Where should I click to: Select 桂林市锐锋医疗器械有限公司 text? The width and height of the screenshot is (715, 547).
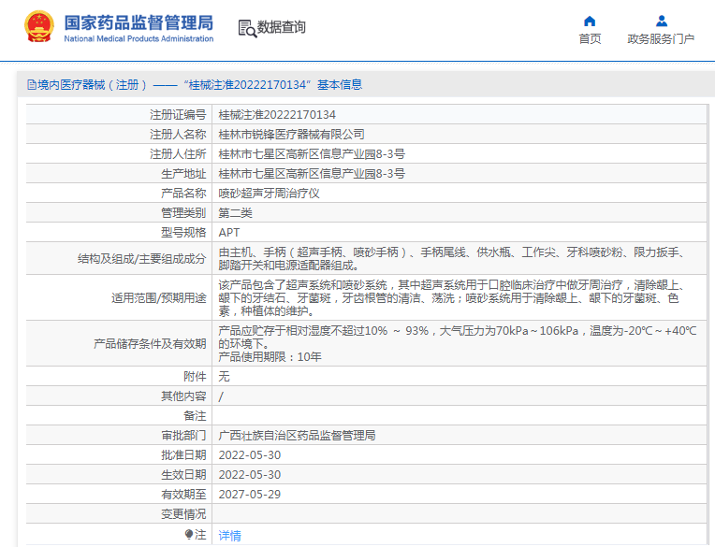coord(291,135)
